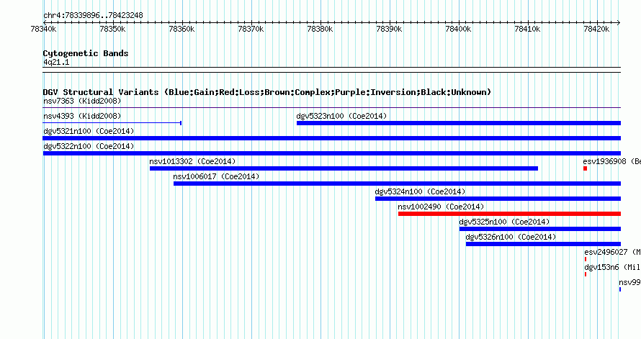Click the red nsv1002490 loss bar
Viewport: 641px width, 339px height.
tap(509, 214)
